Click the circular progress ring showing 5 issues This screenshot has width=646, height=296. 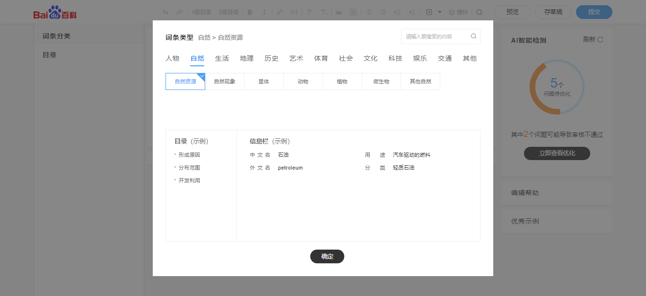557,87
